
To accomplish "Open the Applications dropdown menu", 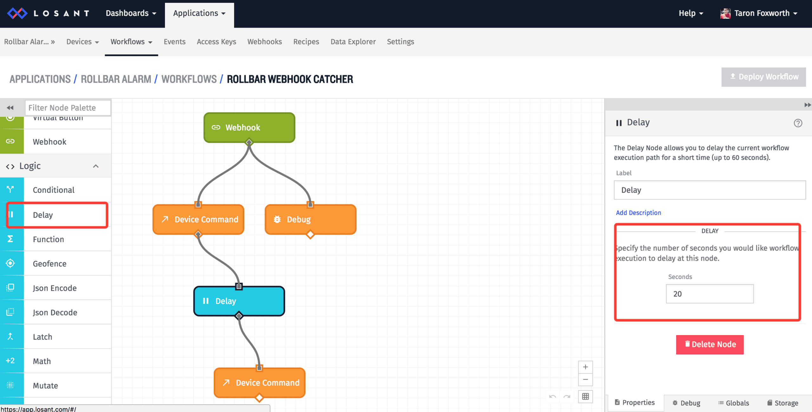I will [x=199, y=13].
